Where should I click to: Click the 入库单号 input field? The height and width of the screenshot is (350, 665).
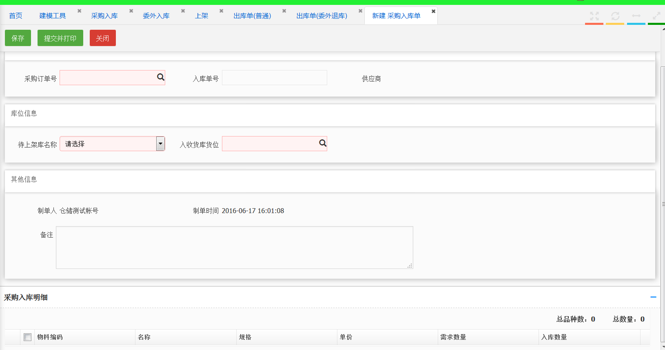coord(275,77)
